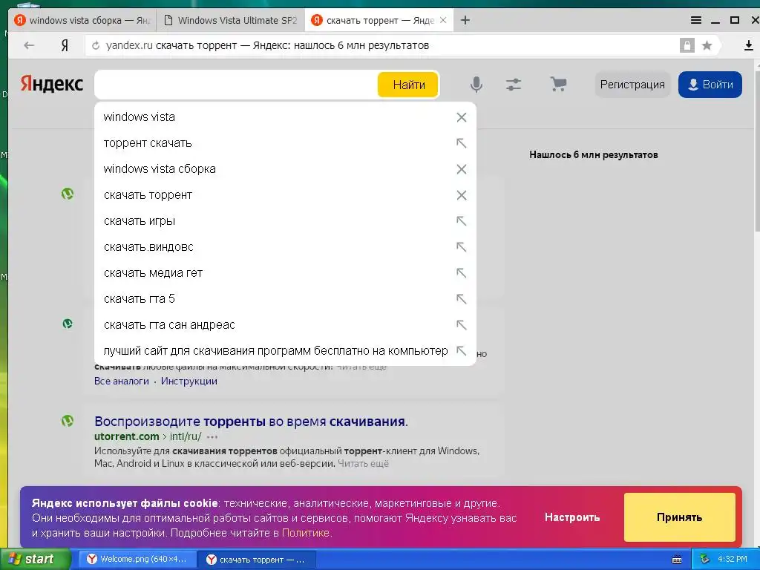Insert 'скачать гта сан андреас' via arrow
This screenshot has height=570, width=760.
point(462,325)
